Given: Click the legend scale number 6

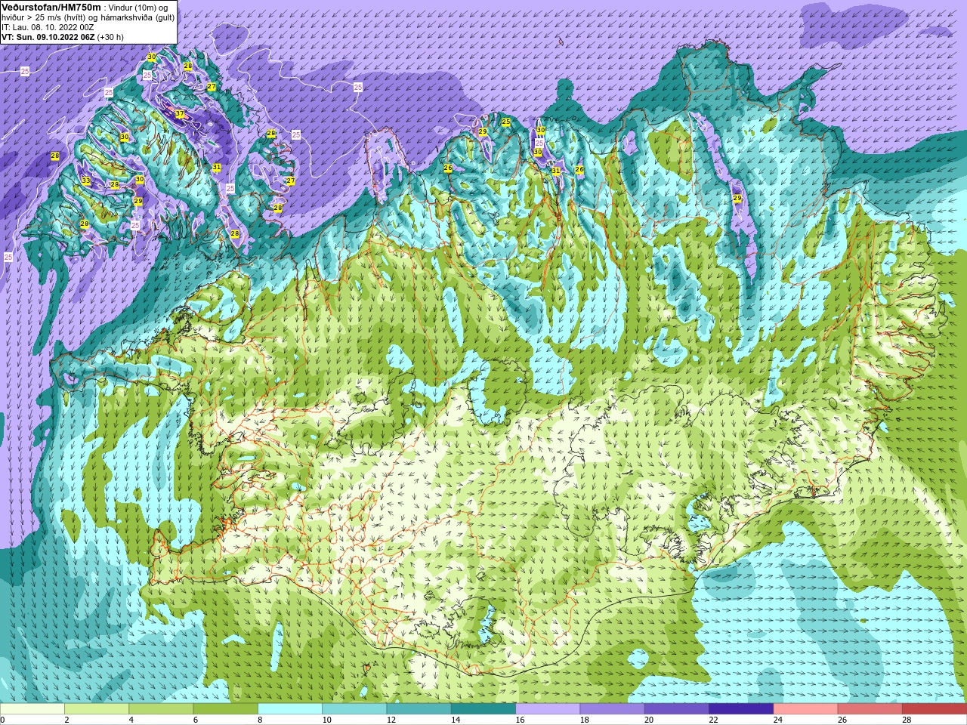Looking at the screenshot, I should 196,720.
